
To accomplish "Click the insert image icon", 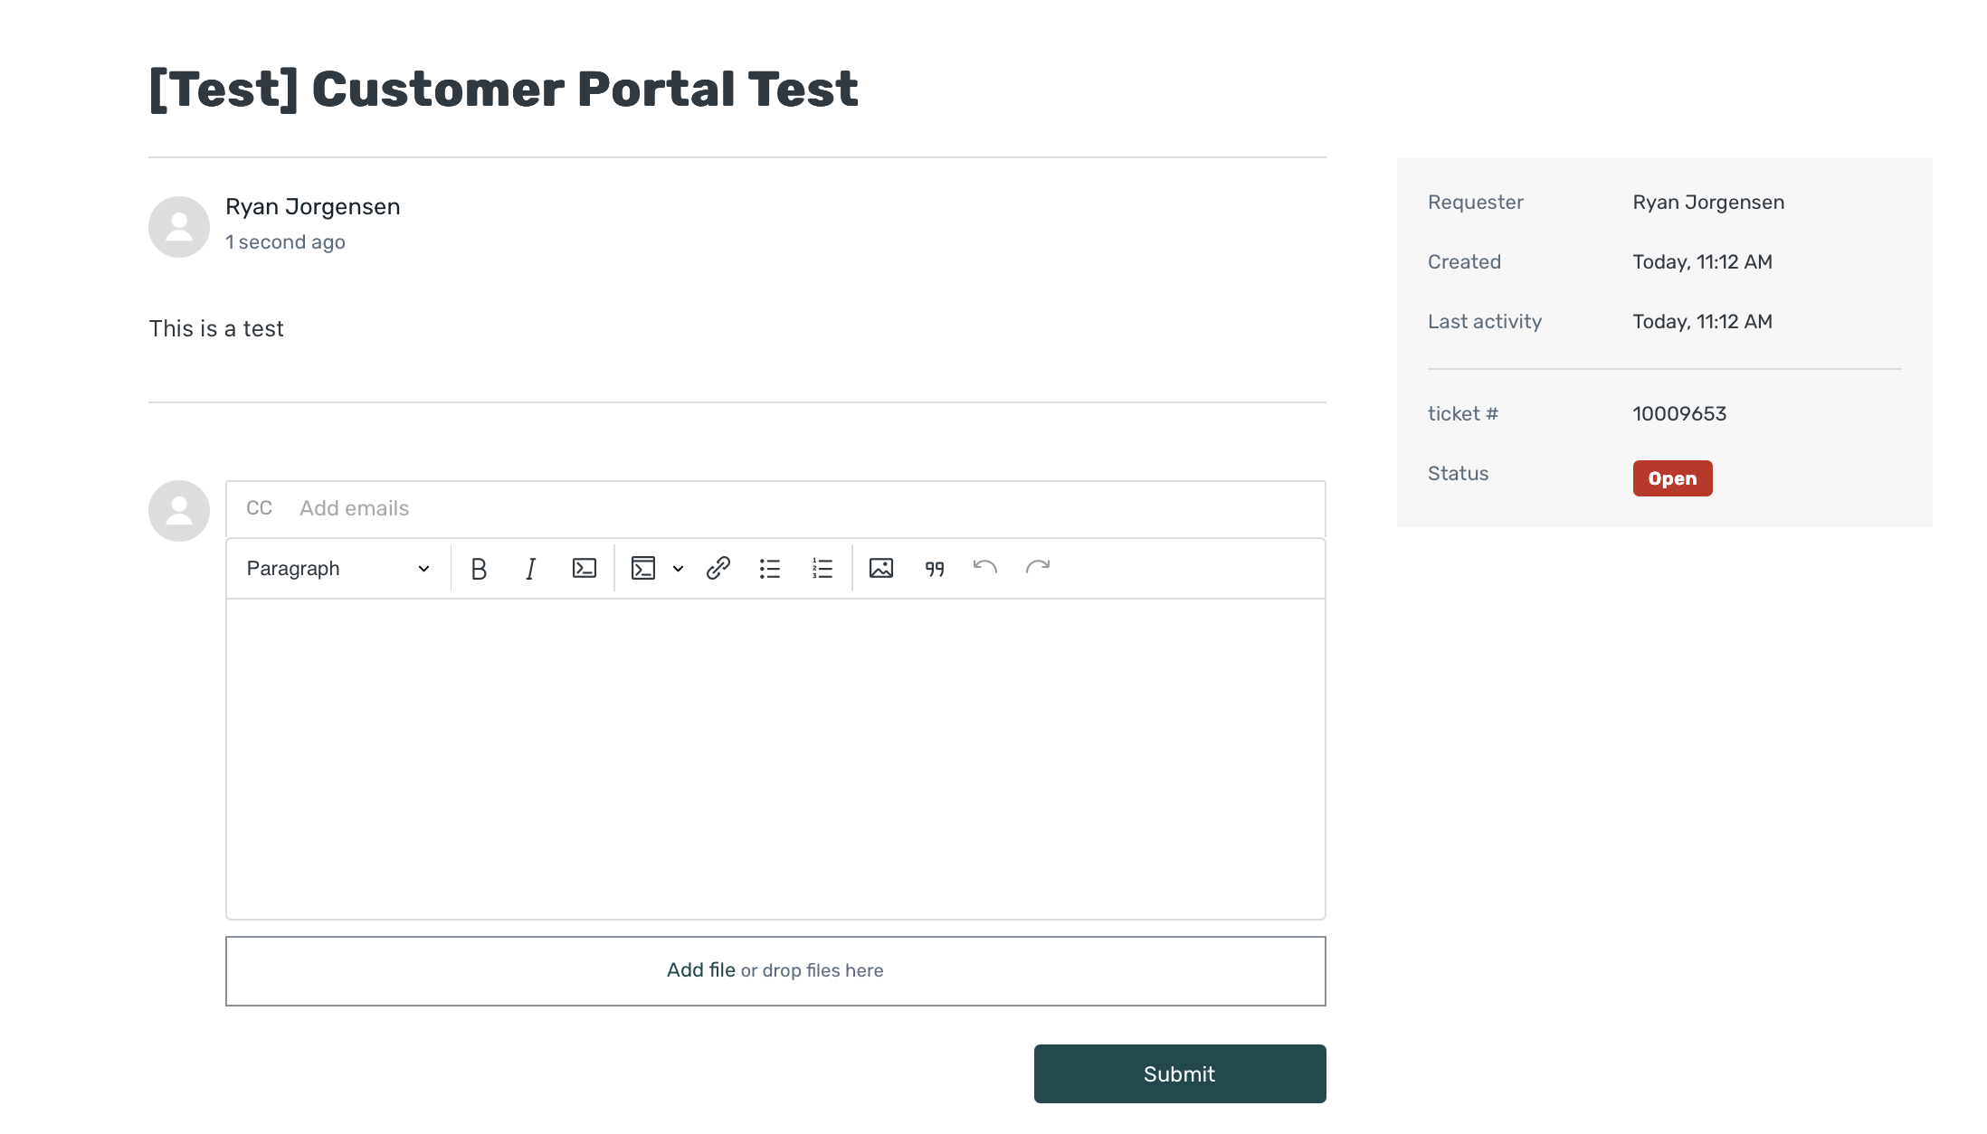I will 881,569.
